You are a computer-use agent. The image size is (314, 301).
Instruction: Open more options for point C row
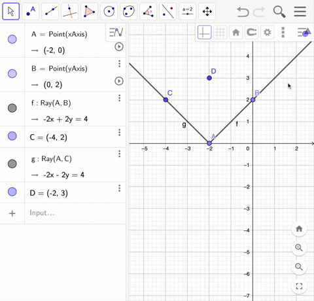tap(119, 132)
